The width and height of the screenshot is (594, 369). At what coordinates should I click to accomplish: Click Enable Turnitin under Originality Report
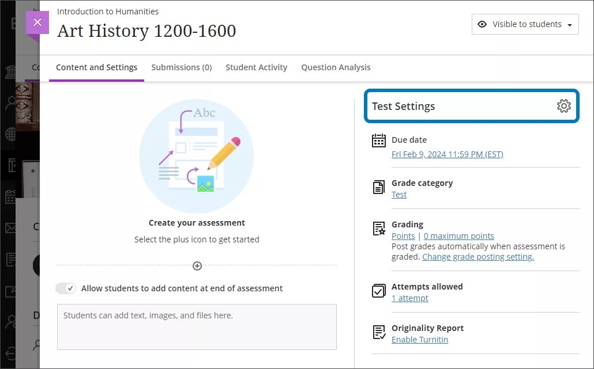(x=420, y=340)
